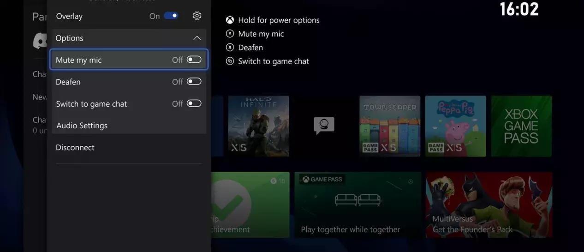Select the chat bubble tile icon
The height and width of the screenshot is (252, 584).
324,126
